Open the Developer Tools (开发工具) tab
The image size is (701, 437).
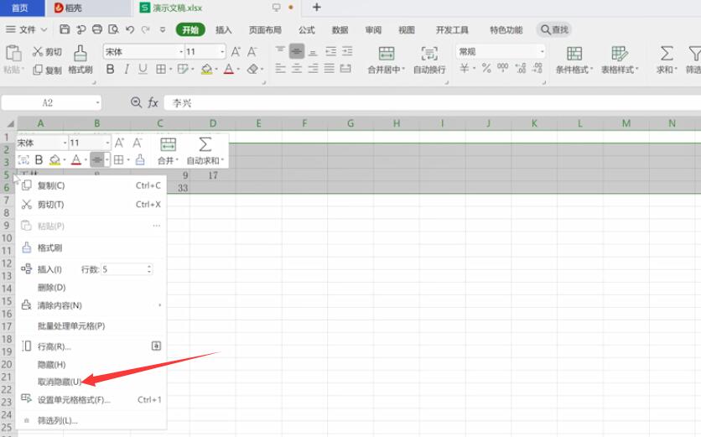(453, 30)
